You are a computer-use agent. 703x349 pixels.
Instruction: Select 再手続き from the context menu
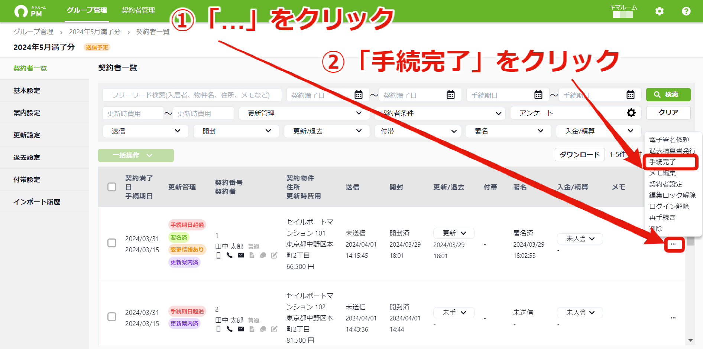(x=662, y=217)
